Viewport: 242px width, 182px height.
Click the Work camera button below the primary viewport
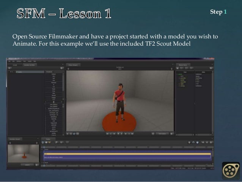pos(162,134)
